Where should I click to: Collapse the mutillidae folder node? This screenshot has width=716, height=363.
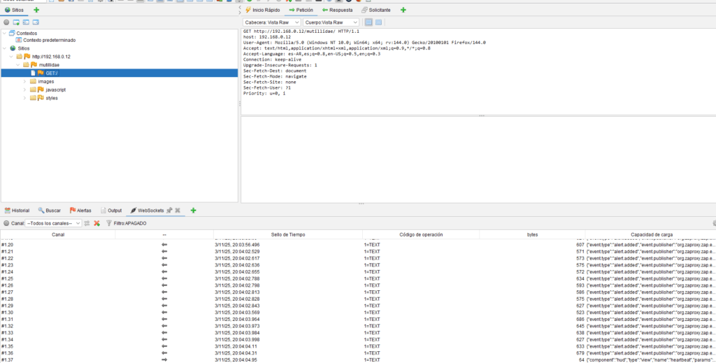click(x=25, y=64)
